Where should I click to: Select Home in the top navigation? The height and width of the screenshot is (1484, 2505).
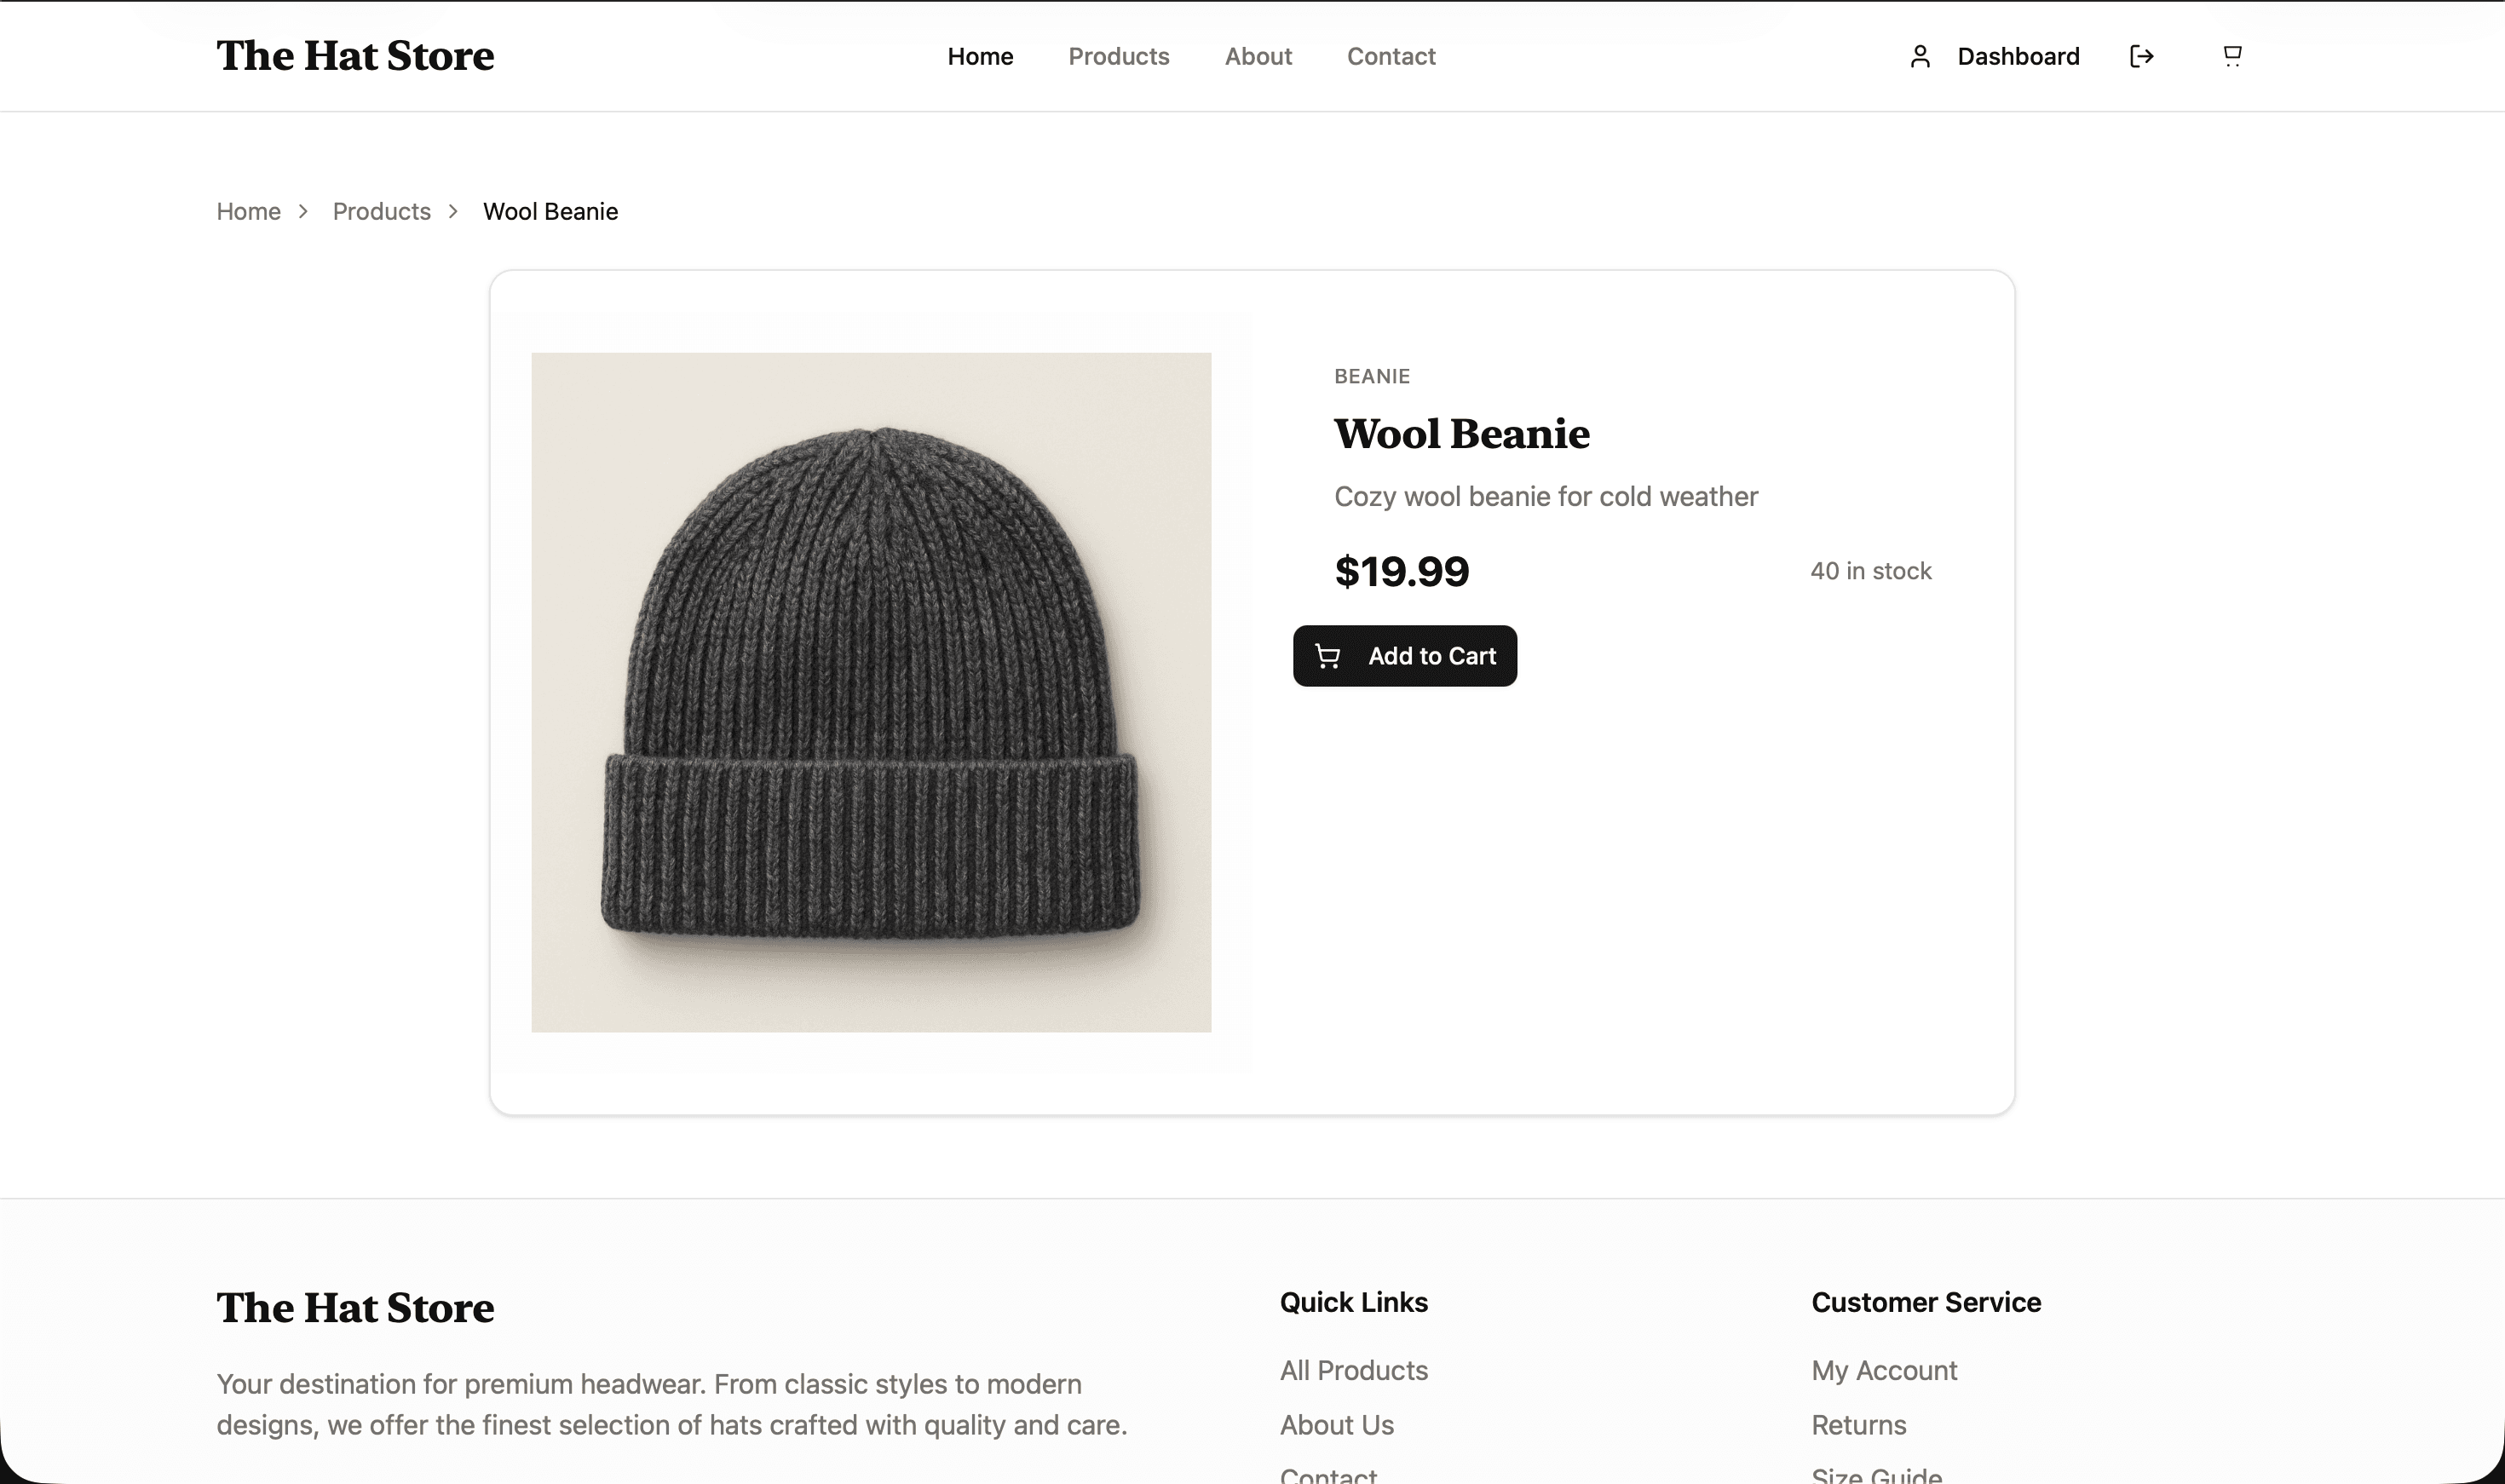(980, 56)
